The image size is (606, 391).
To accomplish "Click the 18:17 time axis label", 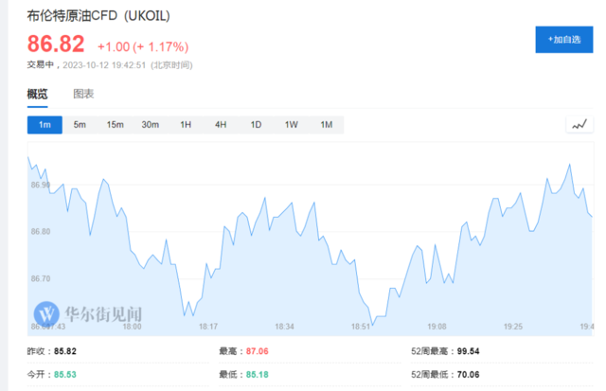I will point(208,327).
